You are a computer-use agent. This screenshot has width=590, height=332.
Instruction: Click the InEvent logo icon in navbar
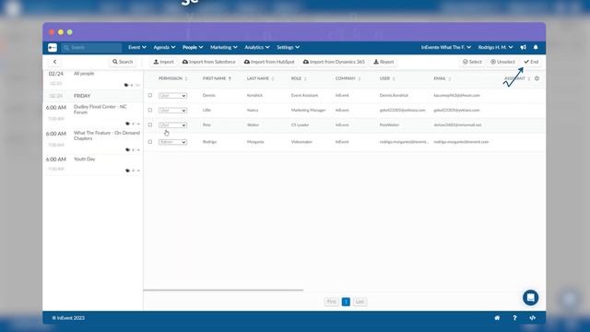click(53, 47)
